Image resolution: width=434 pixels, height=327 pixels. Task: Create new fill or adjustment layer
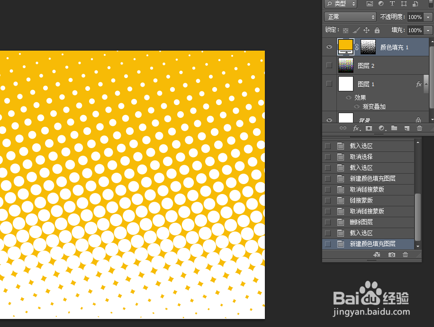click(382, 128)
